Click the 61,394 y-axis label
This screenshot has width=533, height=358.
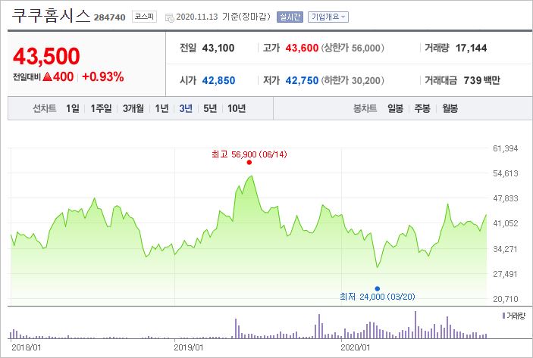(506, 148)
